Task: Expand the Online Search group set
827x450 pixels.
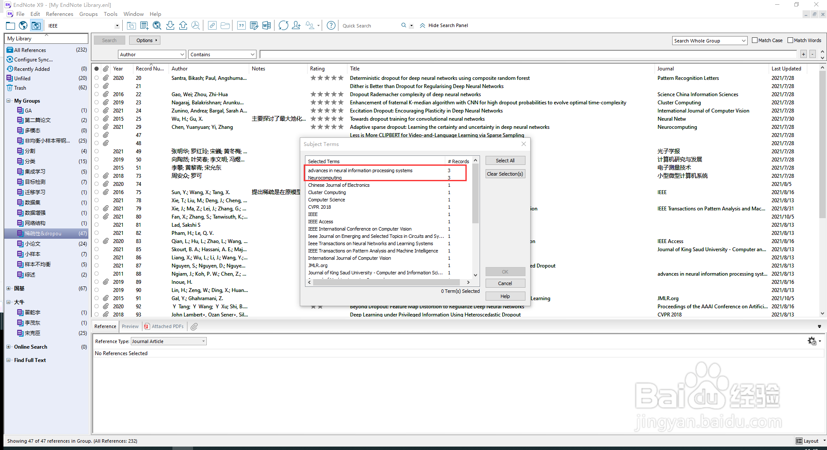Action: [x=9, y=347]
